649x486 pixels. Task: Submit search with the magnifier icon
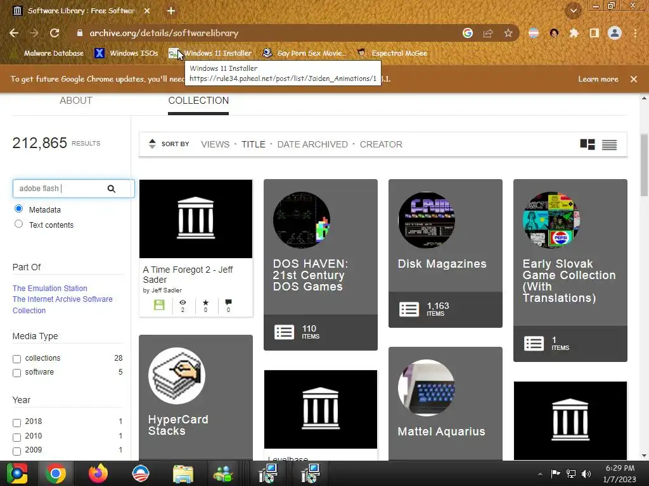(112, 189)
